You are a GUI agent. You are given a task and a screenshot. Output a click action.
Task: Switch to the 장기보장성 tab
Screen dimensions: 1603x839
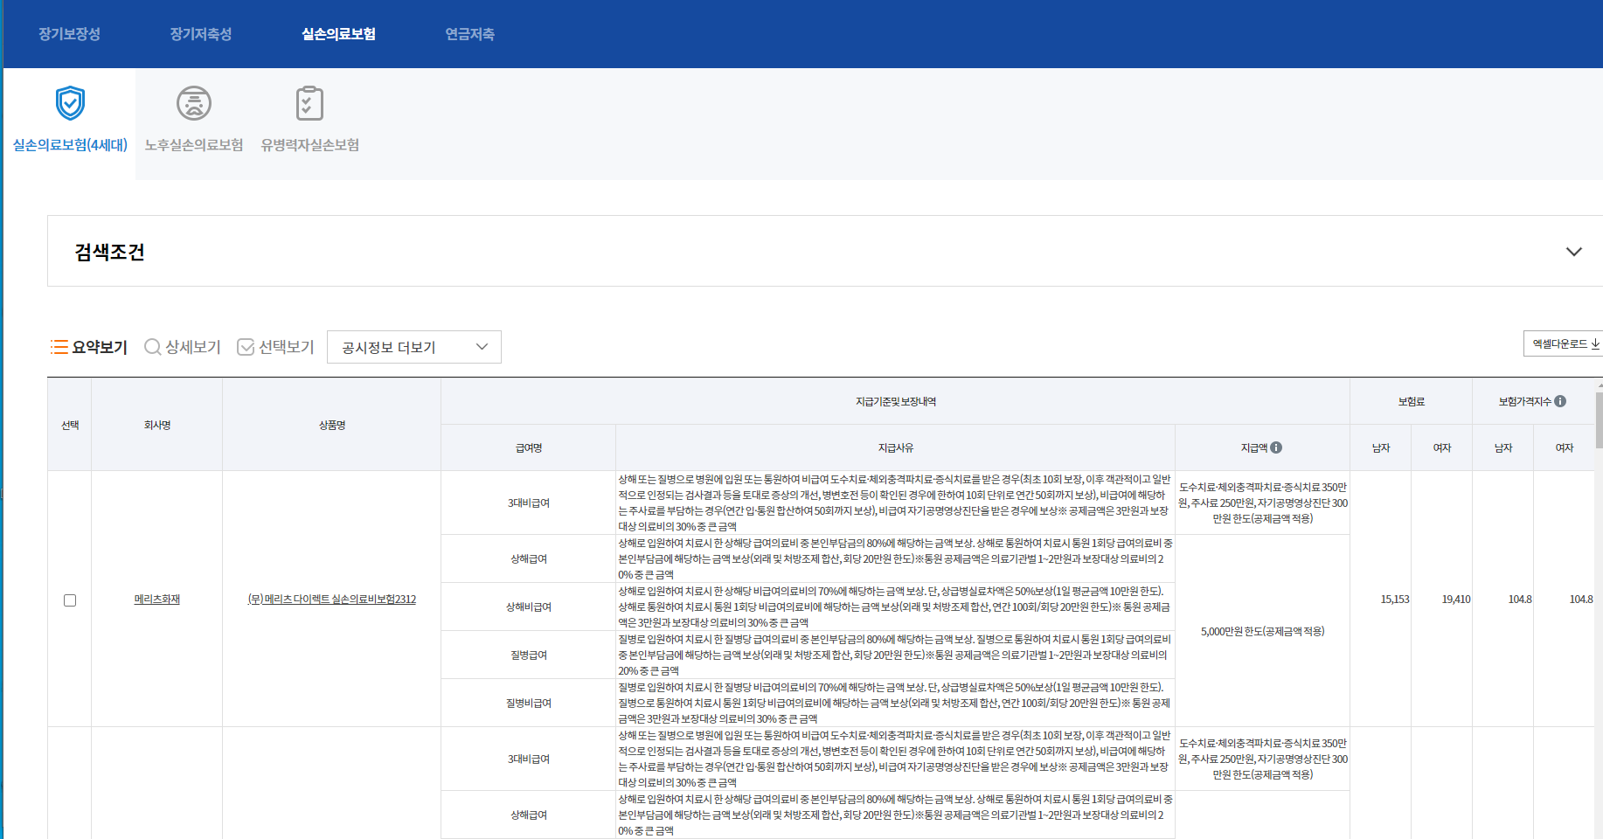(69, 34)
